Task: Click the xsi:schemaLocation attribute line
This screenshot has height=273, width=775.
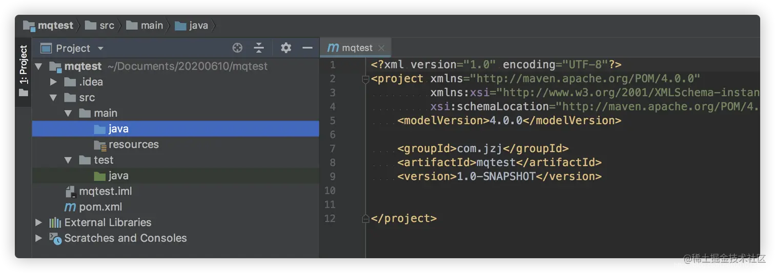Action: pos(595,107)
